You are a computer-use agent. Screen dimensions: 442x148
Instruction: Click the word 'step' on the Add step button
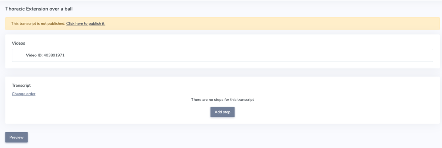pyautogui.click(x=227, y=112)
